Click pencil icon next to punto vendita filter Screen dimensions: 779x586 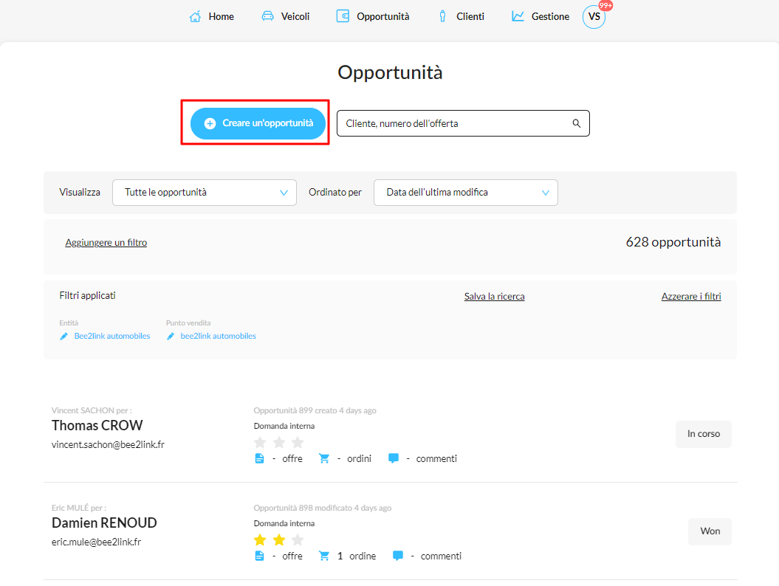(171, 337)
